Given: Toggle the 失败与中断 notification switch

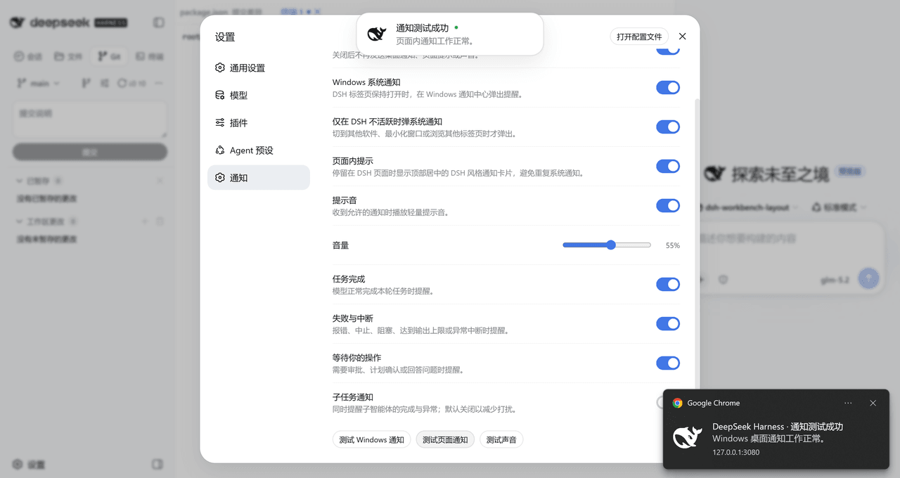Looking at the screenshot, I should (x=668, y=323).
